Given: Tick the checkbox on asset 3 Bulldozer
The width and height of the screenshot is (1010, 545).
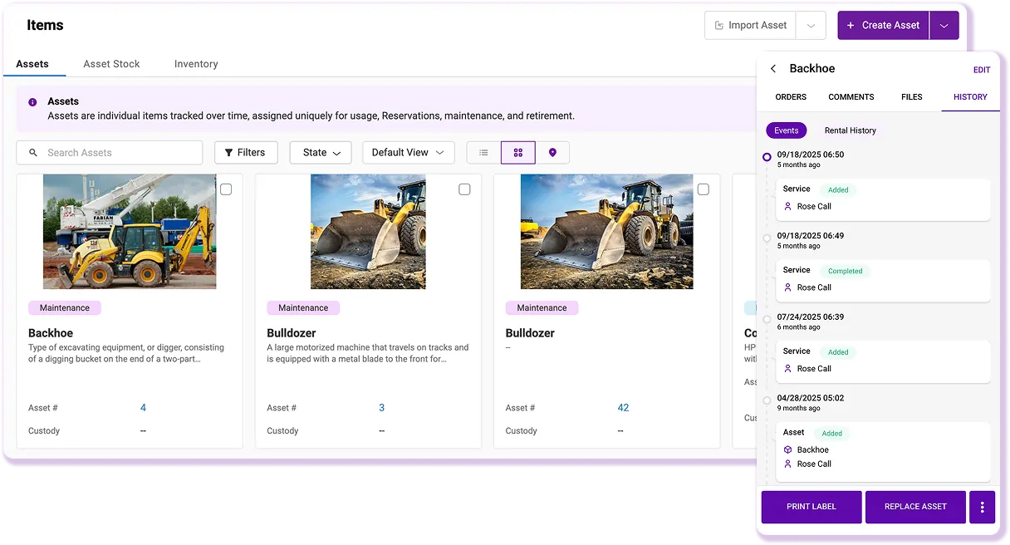Looking at the screenshot, I should point(464,189).
